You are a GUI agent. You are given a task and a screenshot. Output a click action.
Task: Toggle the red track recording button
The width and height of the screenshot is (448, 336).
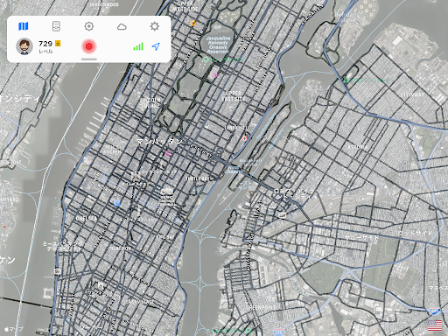tap(89, 46)
